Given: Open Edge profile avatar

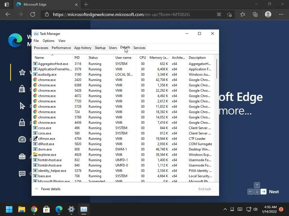Looking at the screenshot, I should click(268, 14).
